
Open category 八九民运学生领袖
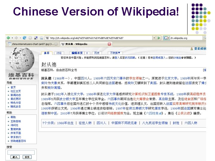(155, 123)
